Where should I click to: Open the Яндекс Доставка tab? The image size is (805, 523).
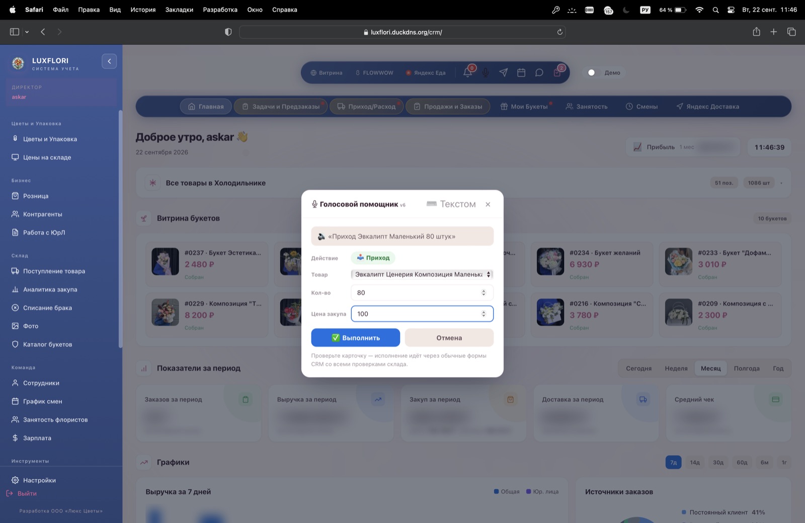click(707, 107)
